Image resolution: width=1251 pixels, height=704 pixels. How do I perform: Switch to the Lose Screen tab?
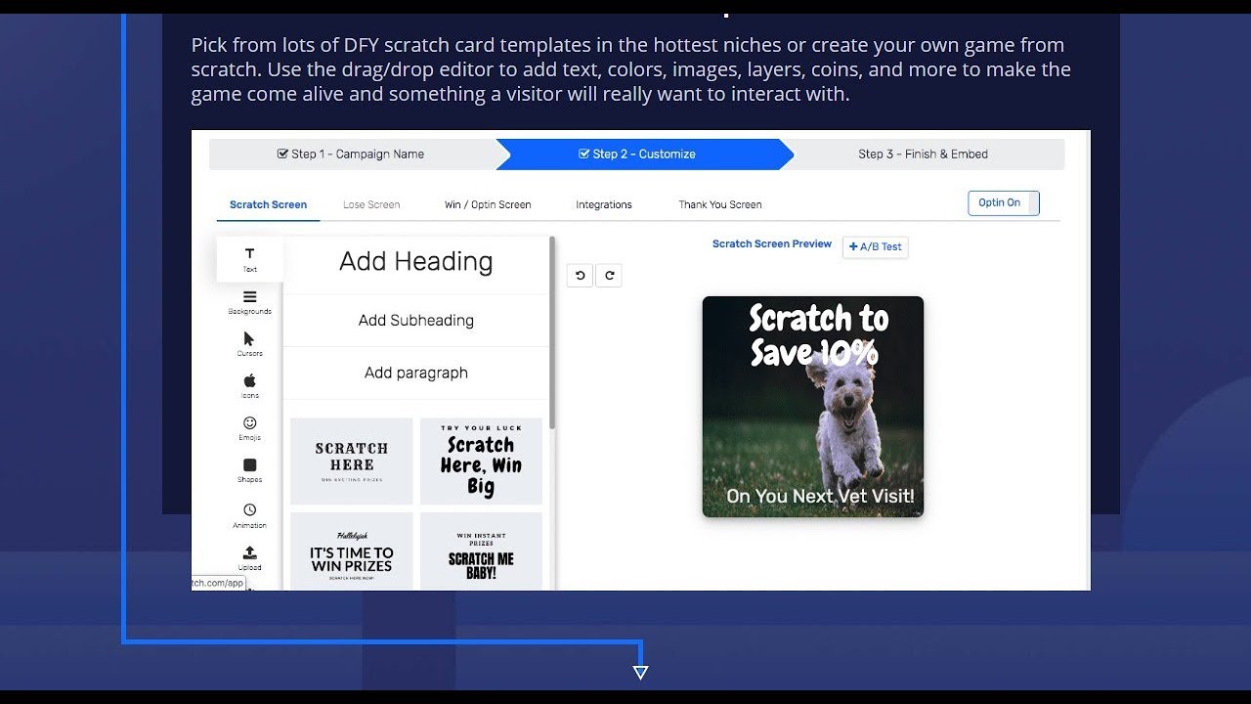coord(371,205)
